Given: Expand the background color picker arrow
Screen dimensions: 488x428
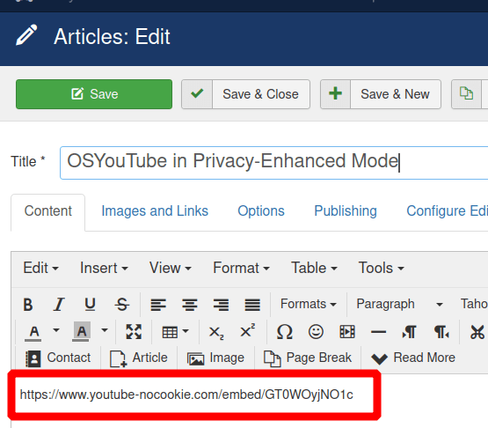Looking at the screenshot, I should tap(105, 330).
